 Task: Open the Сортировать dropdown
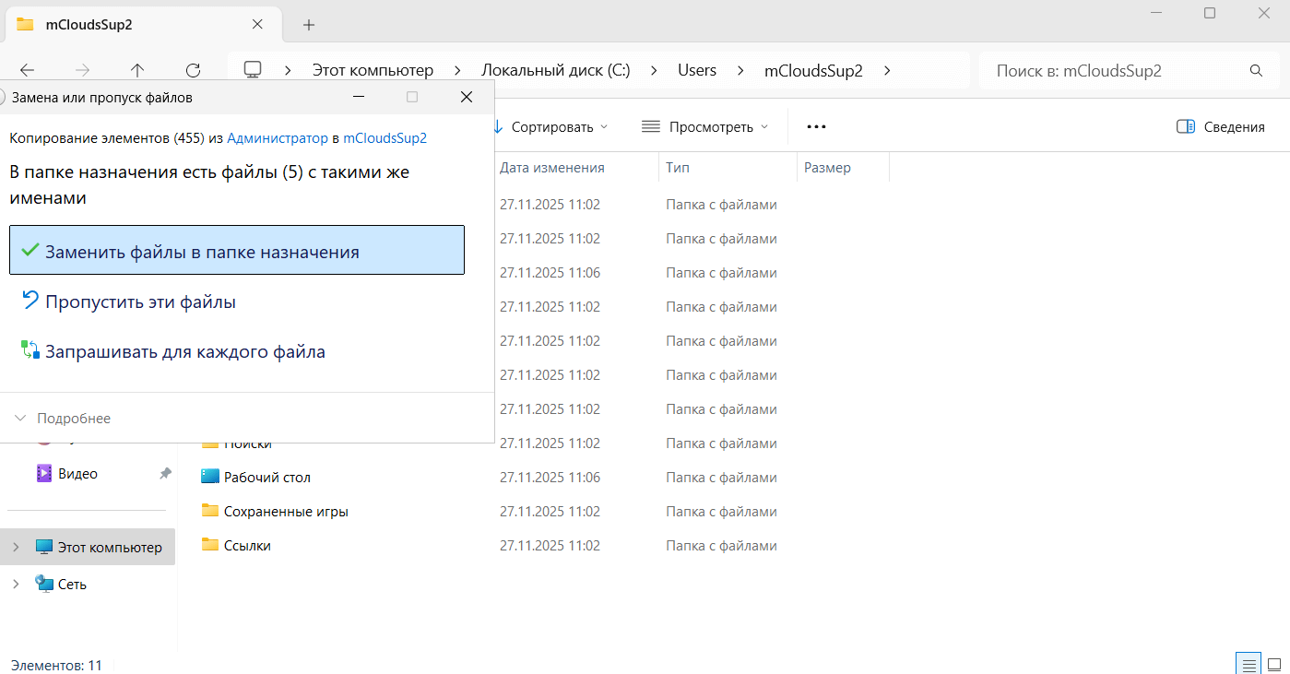551,127
